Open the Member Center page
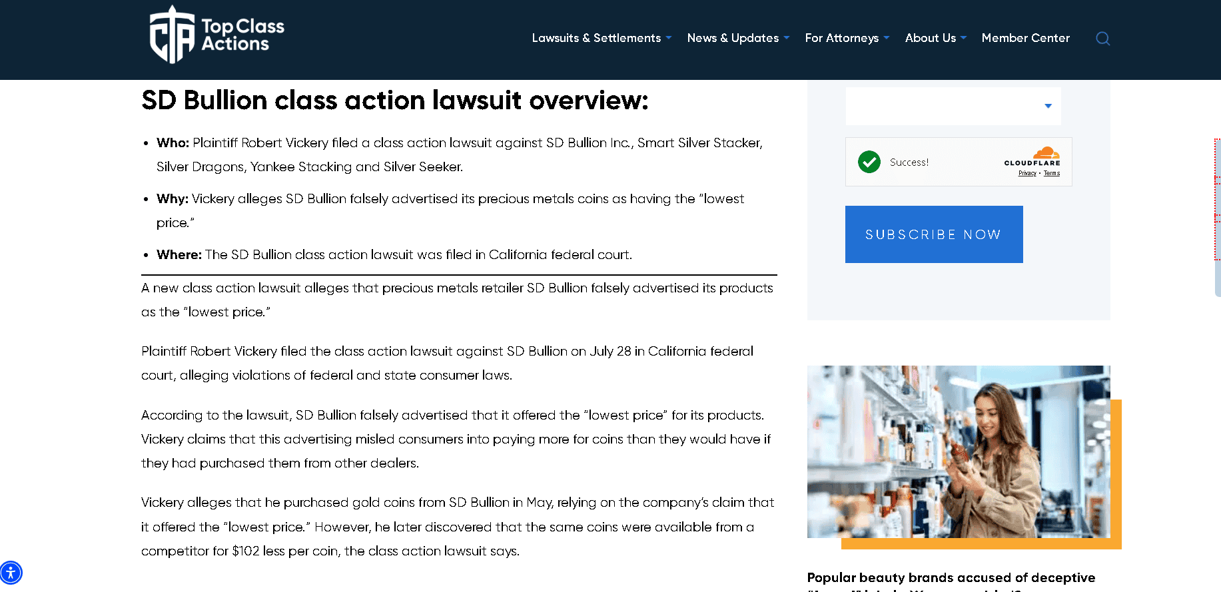 (x=1026, y=38)
